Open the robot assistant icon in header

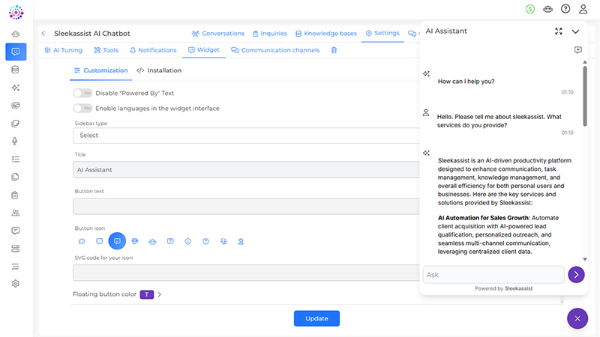548,9
